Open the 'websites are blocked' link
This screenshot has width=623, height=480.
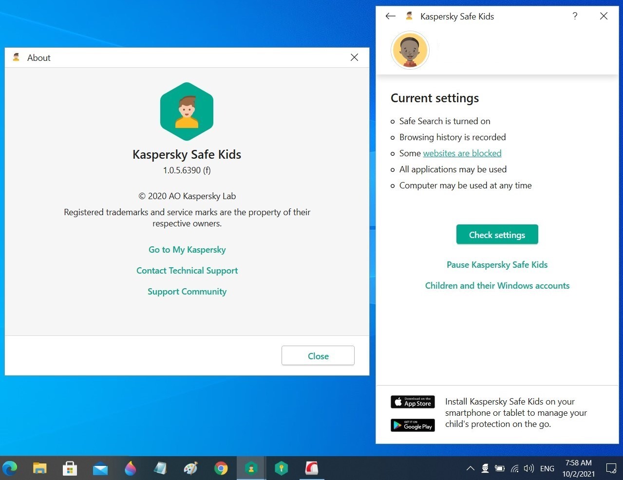point(462,153)
